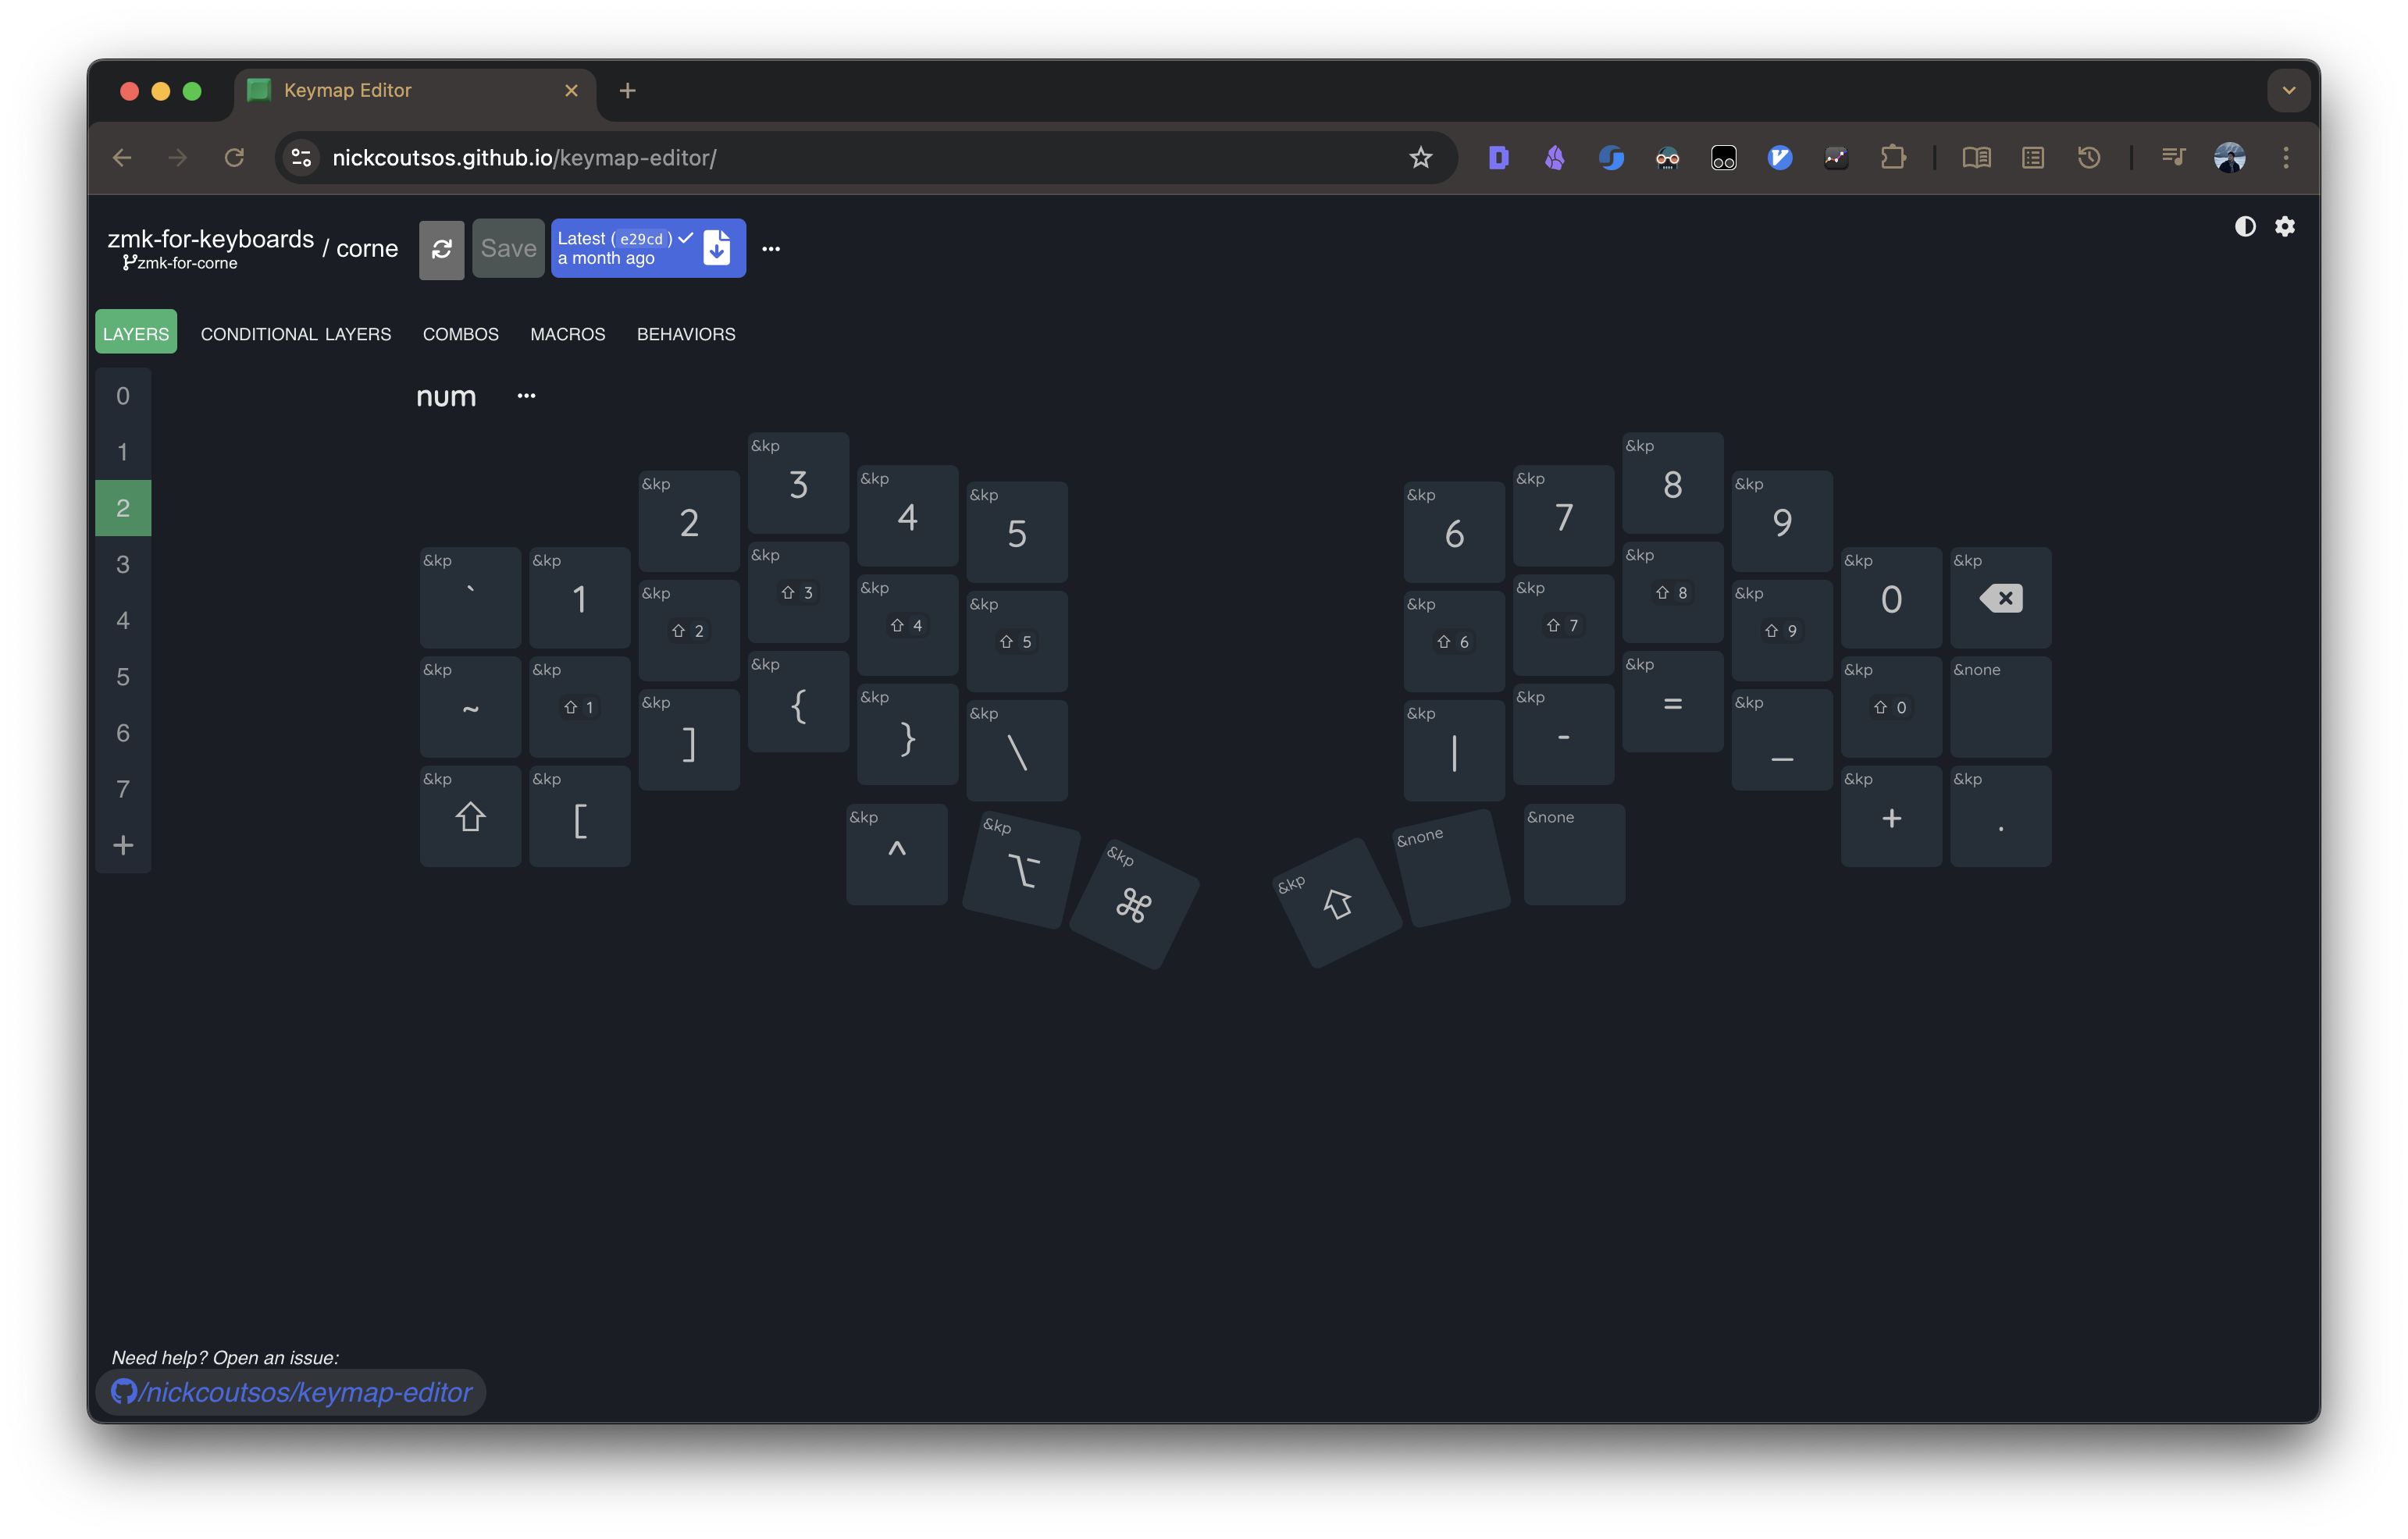Screen dimensions: 2408x1539
Task: Switch to the Combos tab
Action: click(460, 334)
